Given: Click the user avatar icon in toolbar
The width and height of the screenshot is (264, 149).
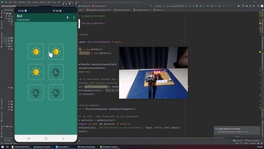Looking at the screenshot, I should point(262,6).
